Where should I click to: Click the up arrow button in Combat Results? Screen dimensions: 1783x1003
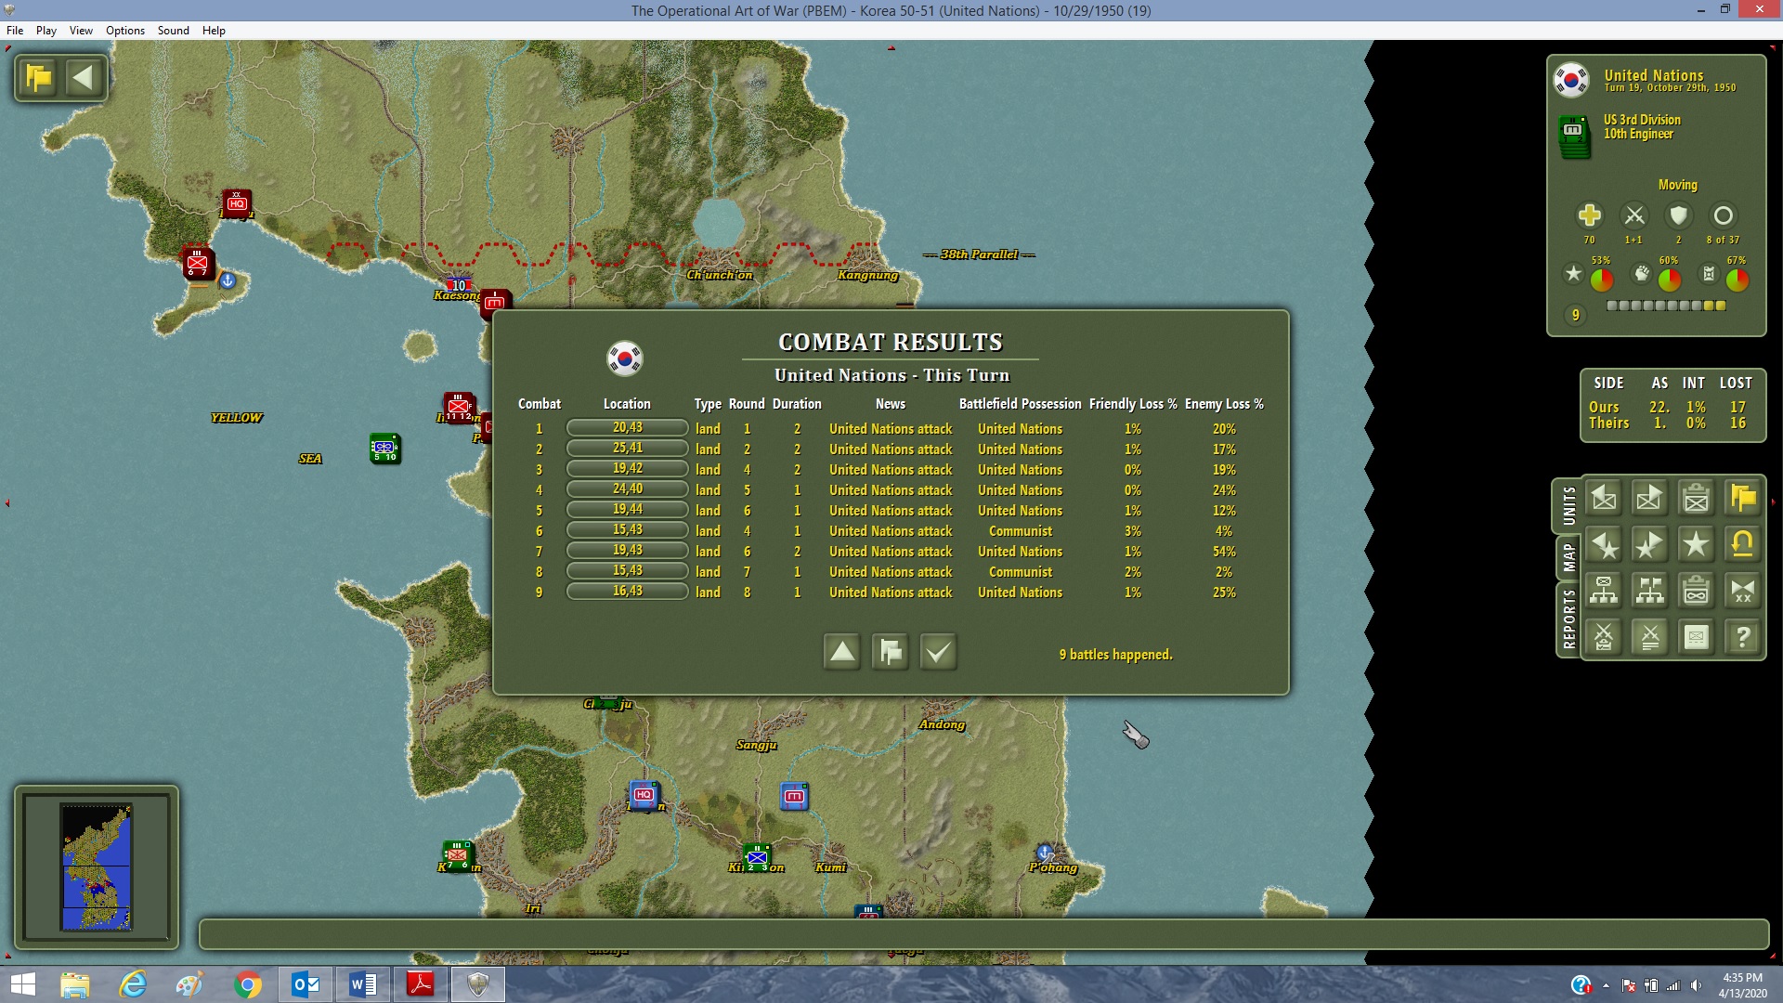842,652
